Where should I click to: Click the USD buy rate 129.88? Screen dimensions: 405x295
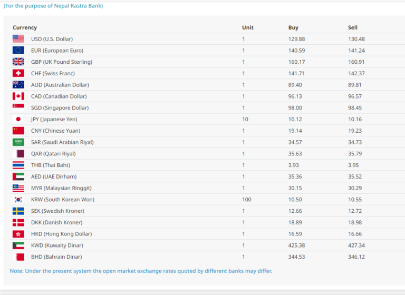tap(296, 39)
